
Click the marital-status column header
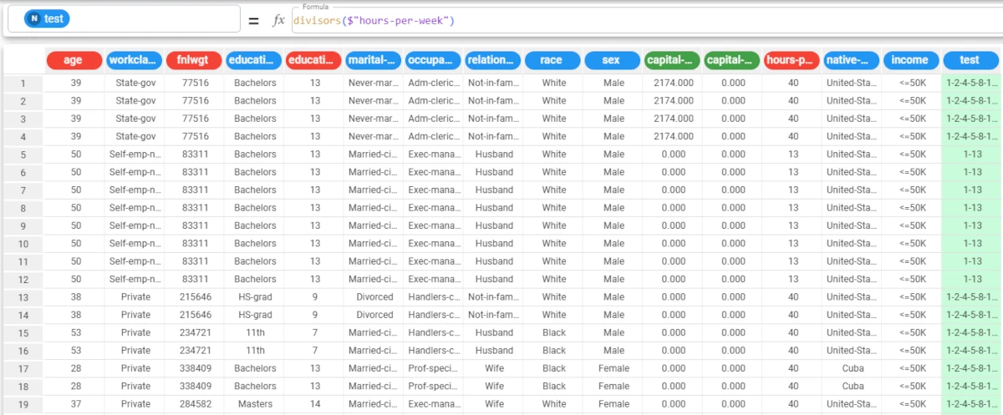373,60
